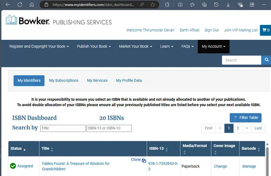
Task: Open the Fables Found title link
Action: point(76,166)
